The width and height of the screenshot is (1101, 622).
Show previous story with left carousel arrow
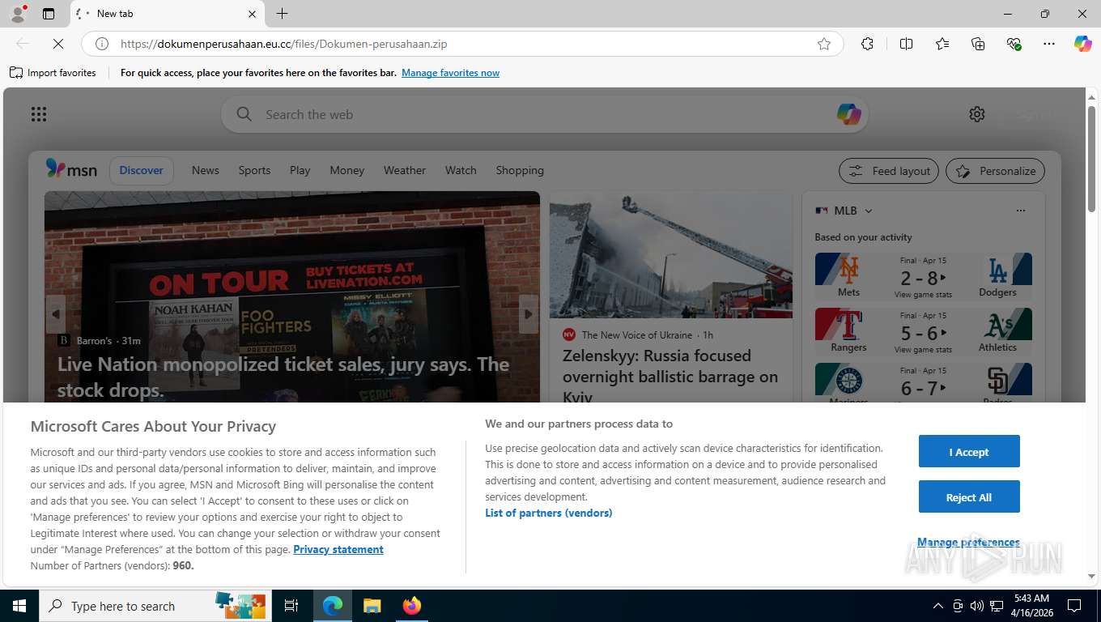55,314
